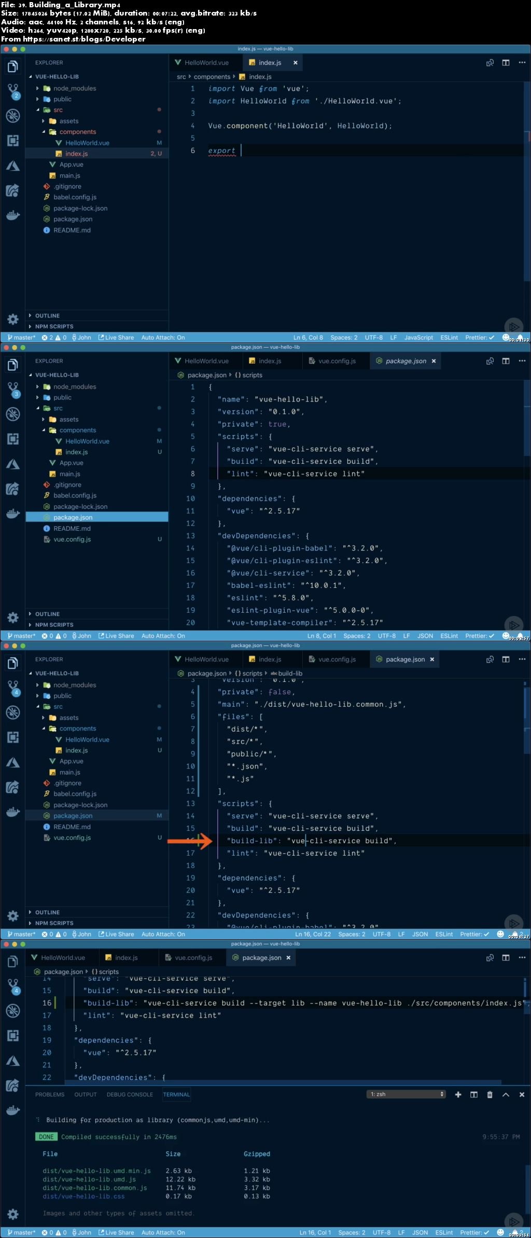Screen dimensions: 531x1238
Task: Open the PROBLEMS panel tab
Action: [x=50, y=1094]
